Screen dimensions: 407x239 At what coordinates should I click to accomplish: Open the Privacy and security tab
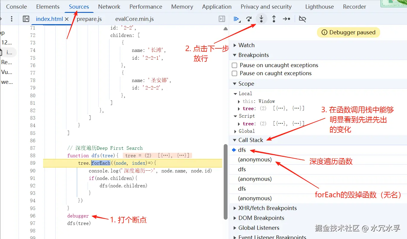tap(266, 7)
